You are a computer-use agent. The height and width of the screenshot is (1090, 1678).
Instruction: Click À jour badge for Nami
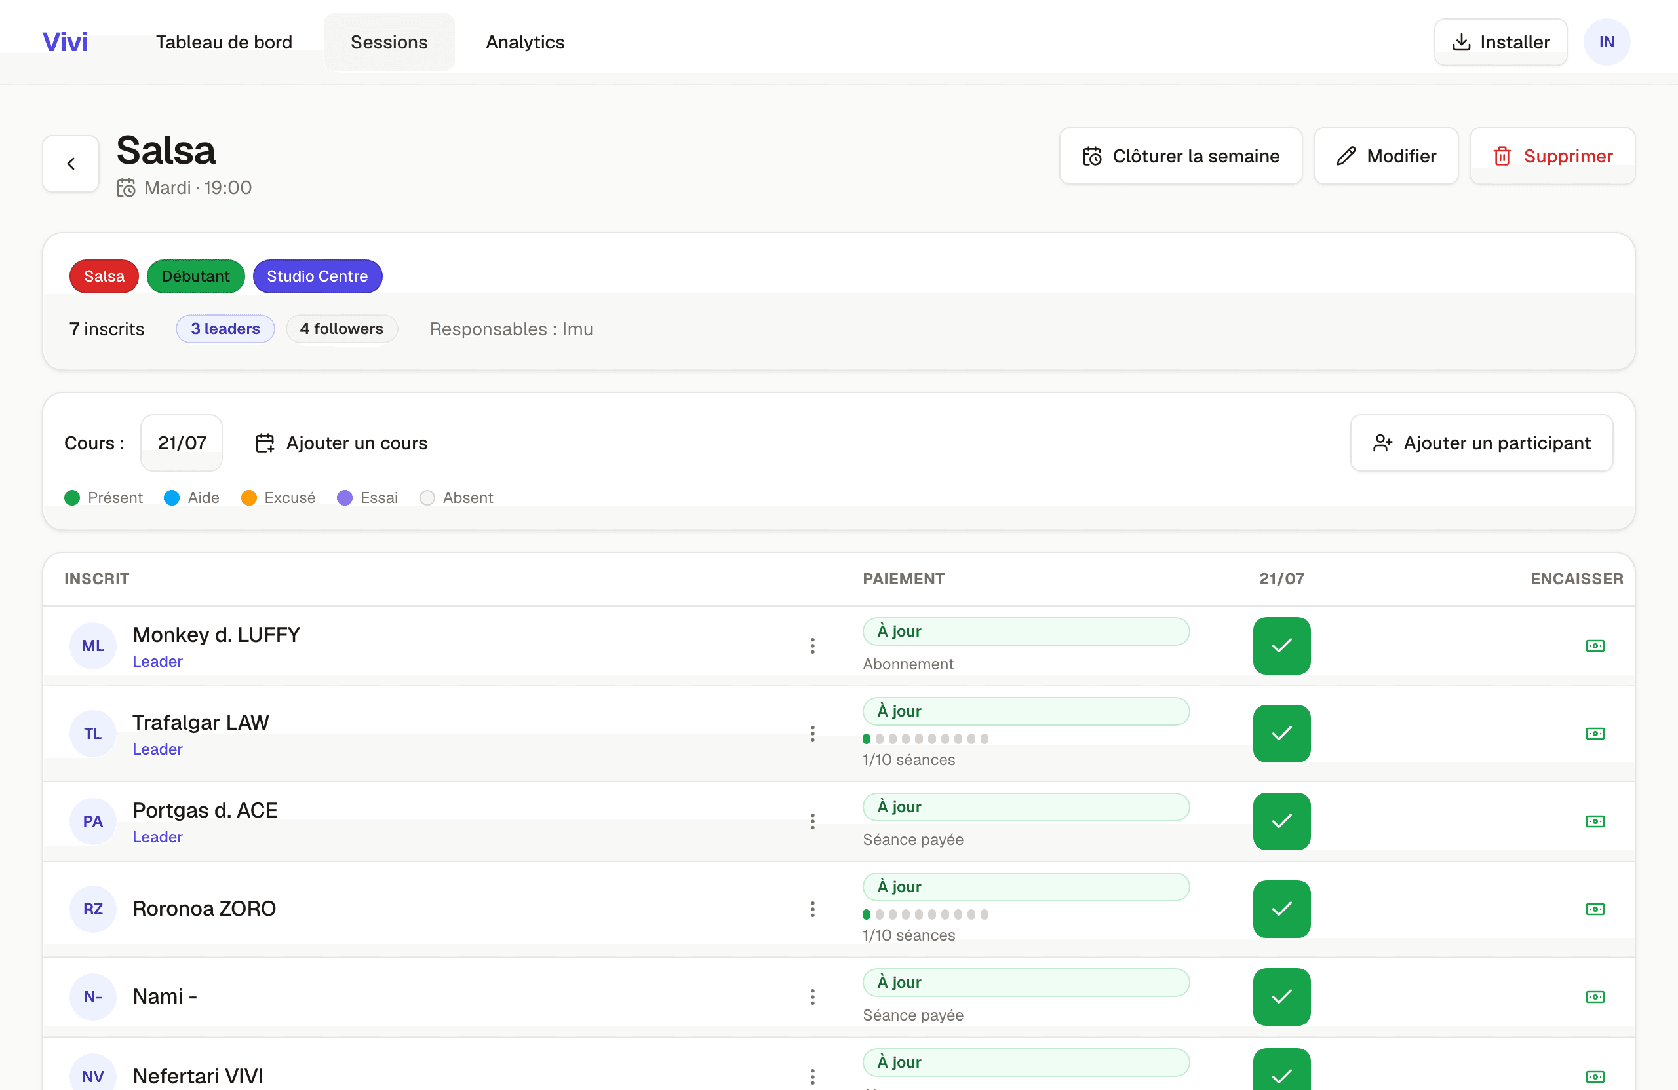(x=1026, y=983)
